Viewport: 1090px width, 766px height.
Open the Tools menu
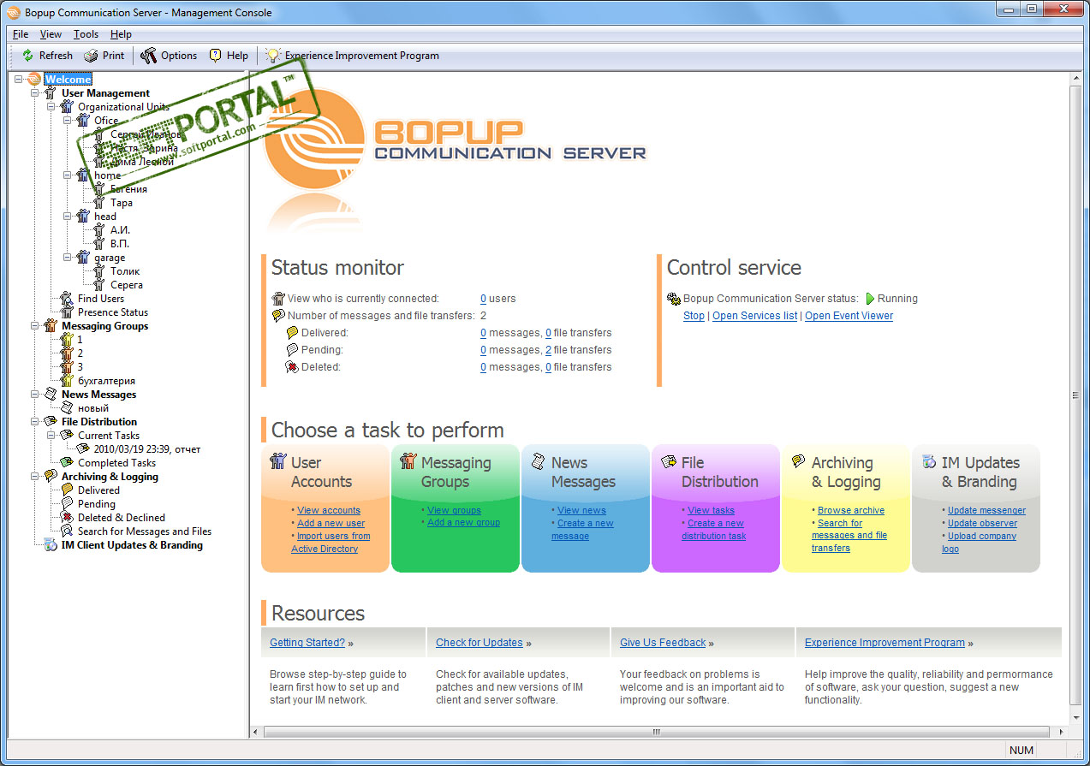[x=86, y=34]
